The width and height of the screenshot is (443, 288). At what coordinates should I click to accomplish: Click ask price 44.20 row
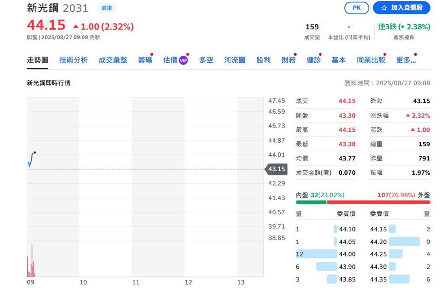point(400,242)
